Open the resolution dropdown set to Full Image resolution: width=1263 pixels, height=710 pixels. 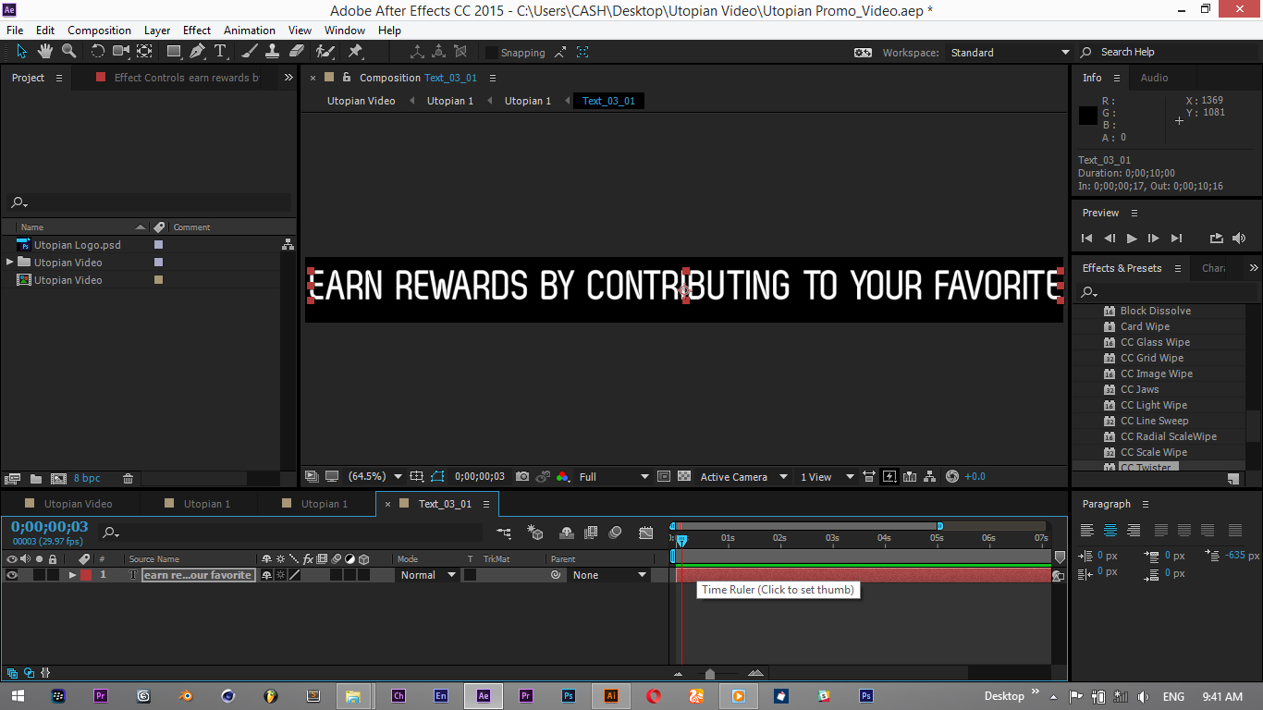614,477
